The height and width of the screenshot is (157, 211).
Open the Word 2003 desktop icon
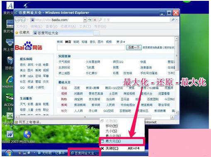click(10, 134)
